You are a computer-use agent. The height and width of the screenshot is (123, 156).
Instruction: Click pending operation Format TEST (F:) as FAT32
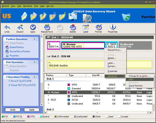[22, 85]
